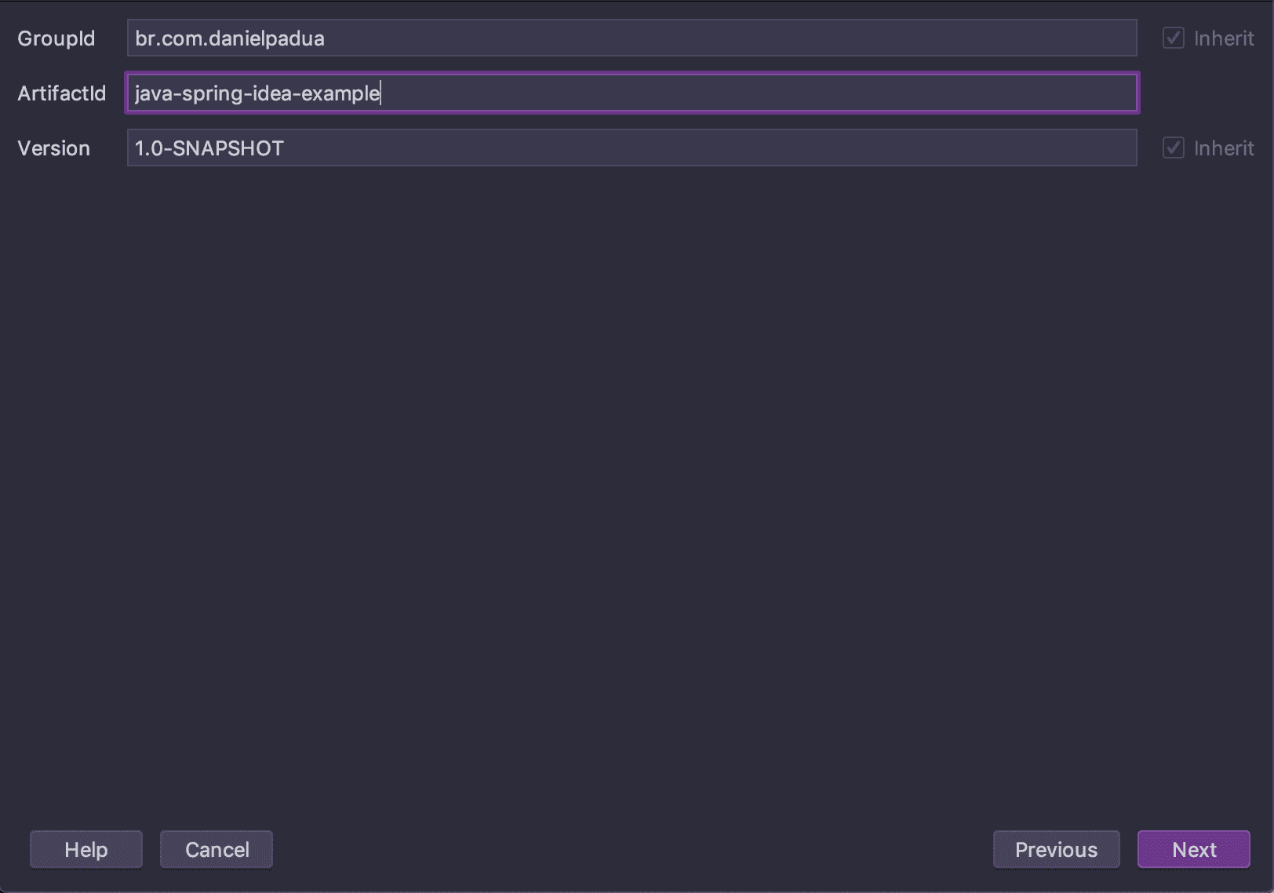Screen dimensions: 1274x893
Task: Click the Inherit label beside GroupId
Action: [x=1222, y=38]
